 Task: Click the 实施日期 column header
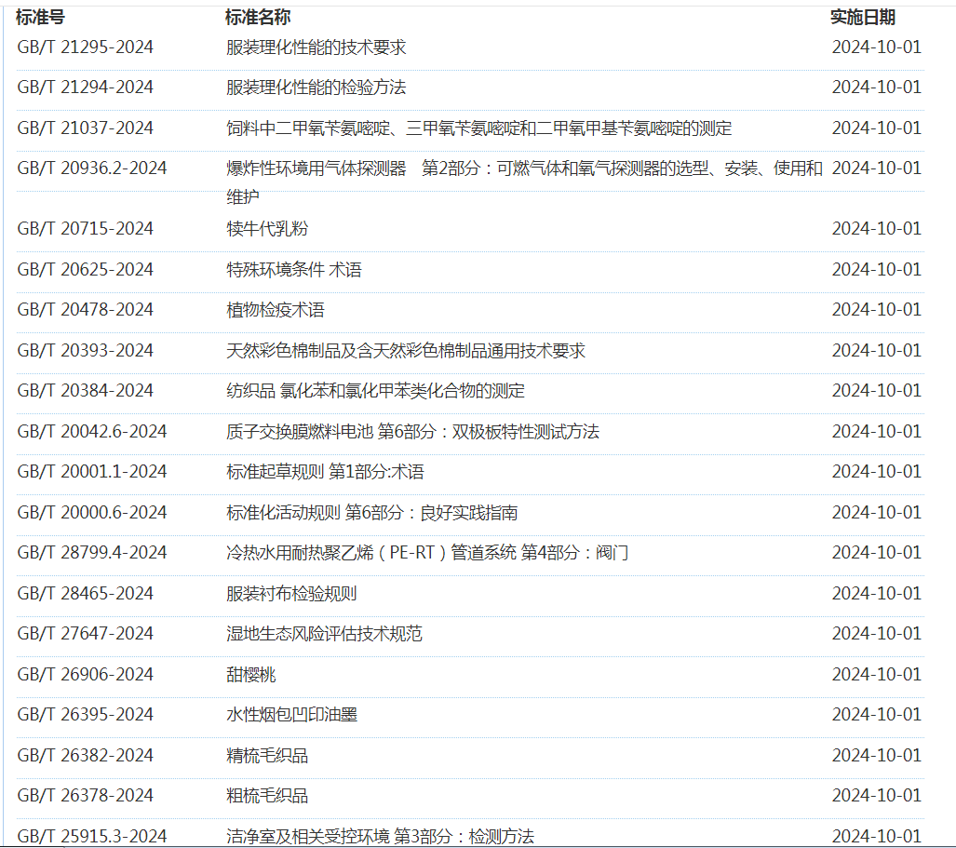pyautogui.click(x=862, y=17)
